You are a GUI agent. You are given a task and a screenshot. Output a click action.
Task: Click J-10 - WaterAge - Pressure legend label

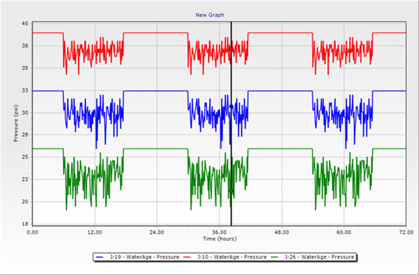tap(232, 257)
